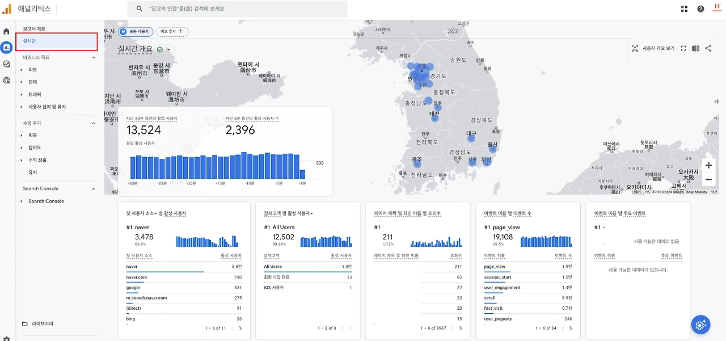Open the Help question mark icon

click(700, 9)
